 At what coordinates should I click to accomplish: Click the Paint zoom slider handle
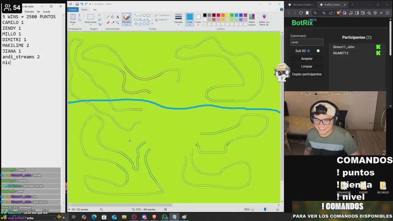pos(265,209)
